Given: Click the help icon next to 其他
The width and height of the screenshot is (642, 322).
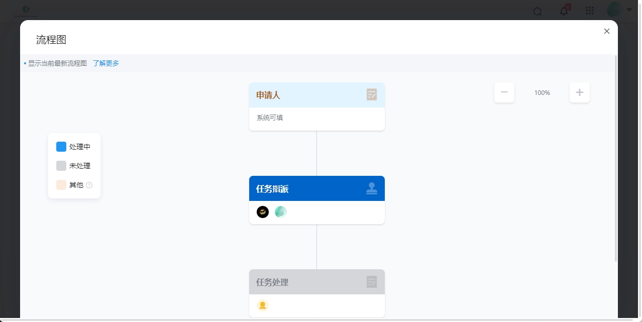Looking at the screenshot, I should [x=89, y=185].
